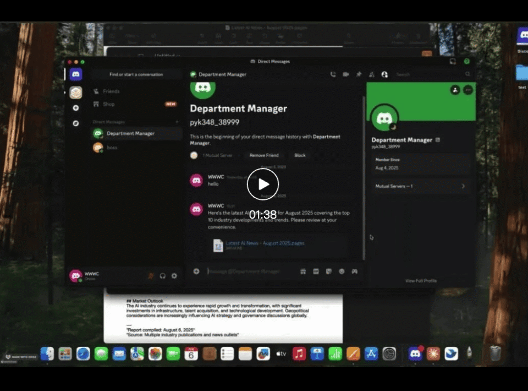
Task: Open the green help icon in the title bar
Action: tap(467, 61)
